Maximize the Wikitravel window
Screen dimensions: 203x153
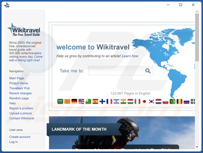tap(181, 5)
